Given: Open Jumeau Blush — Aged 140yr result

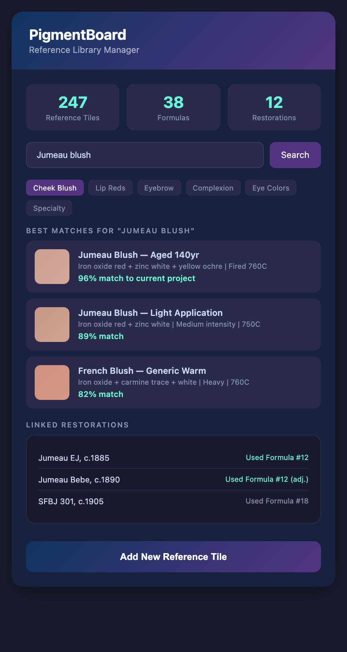Looking at the screenshot, I should click(x=138, y=255).
